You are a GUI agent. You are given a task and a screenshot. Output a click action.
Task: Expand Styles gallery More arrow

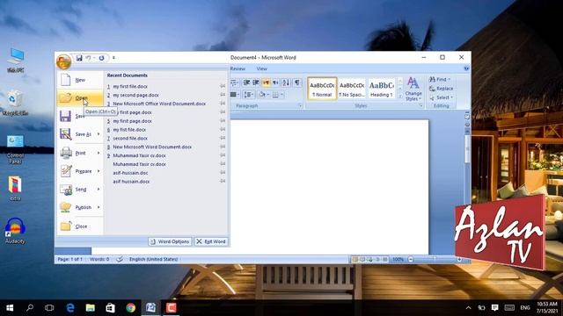[400, 97]
